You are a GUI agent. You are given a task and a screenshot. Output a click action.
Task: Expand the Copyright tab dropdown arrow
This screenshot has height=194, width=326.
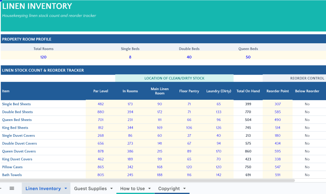184,188
